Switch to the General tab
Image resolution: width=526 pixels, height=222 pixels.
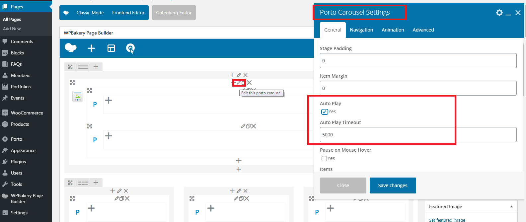(x=333, y=30)
